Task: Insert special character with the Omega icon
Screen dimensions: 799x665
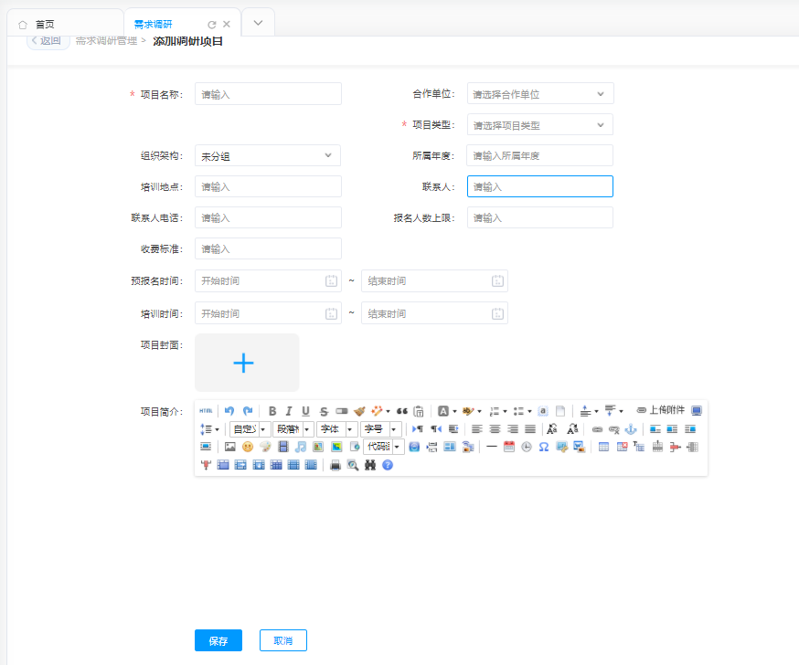Action: pos(544,447)
